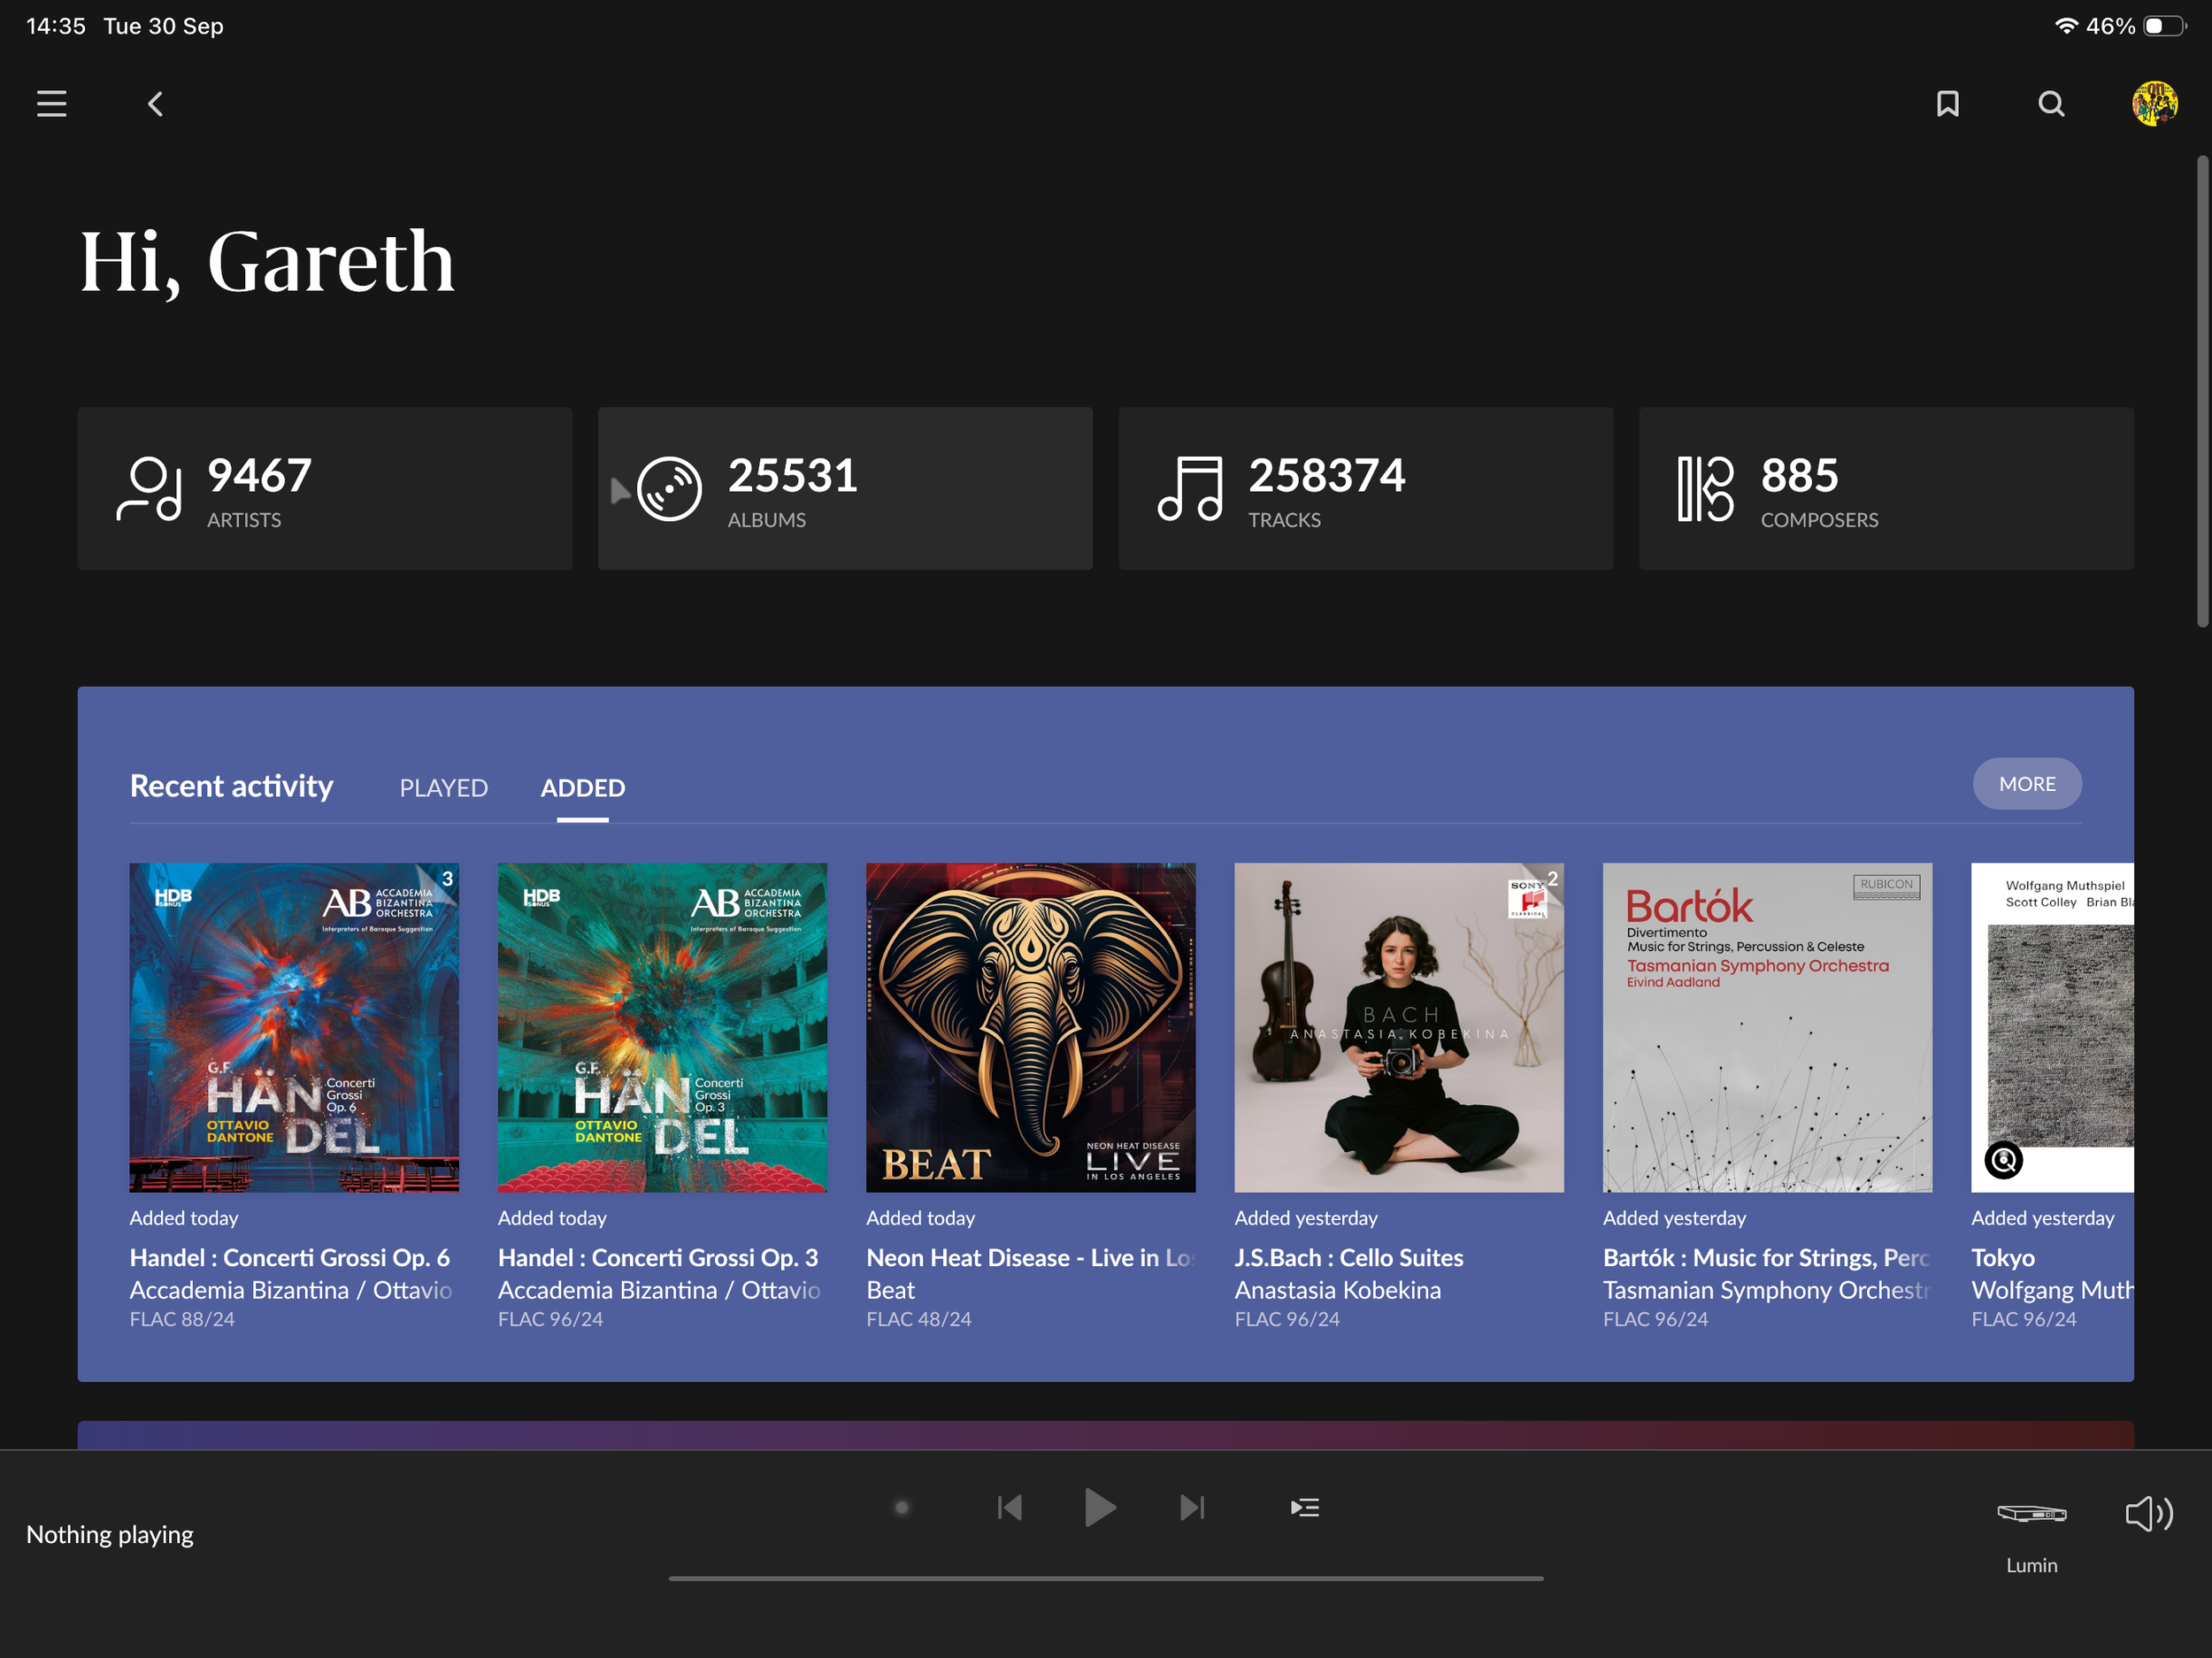Click the MORE button in Recent activity
This screenshot has width=2212, height=1658.
pyautogui.click(x=2026, y=784)
